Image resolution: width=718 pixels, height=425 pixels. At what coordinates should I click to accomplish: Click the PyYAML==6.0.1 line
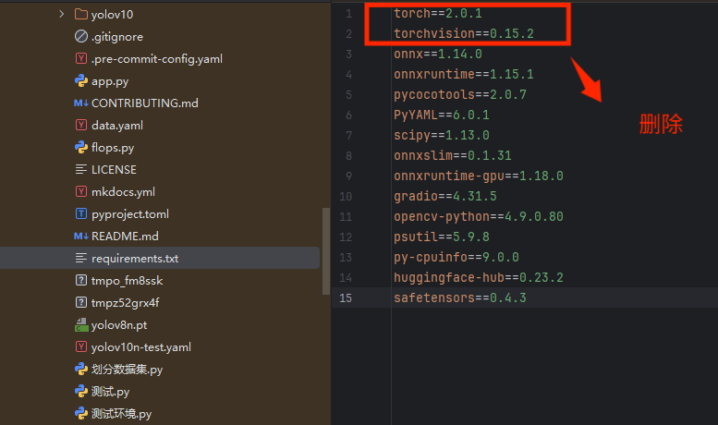442,115
